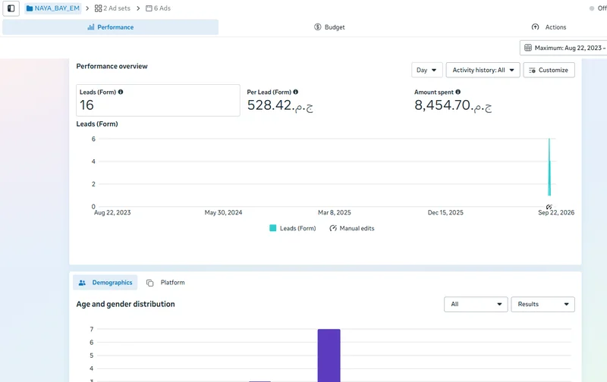Select the Per Lead (Form) value 528.42
The height and width of the screenshot is (382, 607).
(280, 105)
